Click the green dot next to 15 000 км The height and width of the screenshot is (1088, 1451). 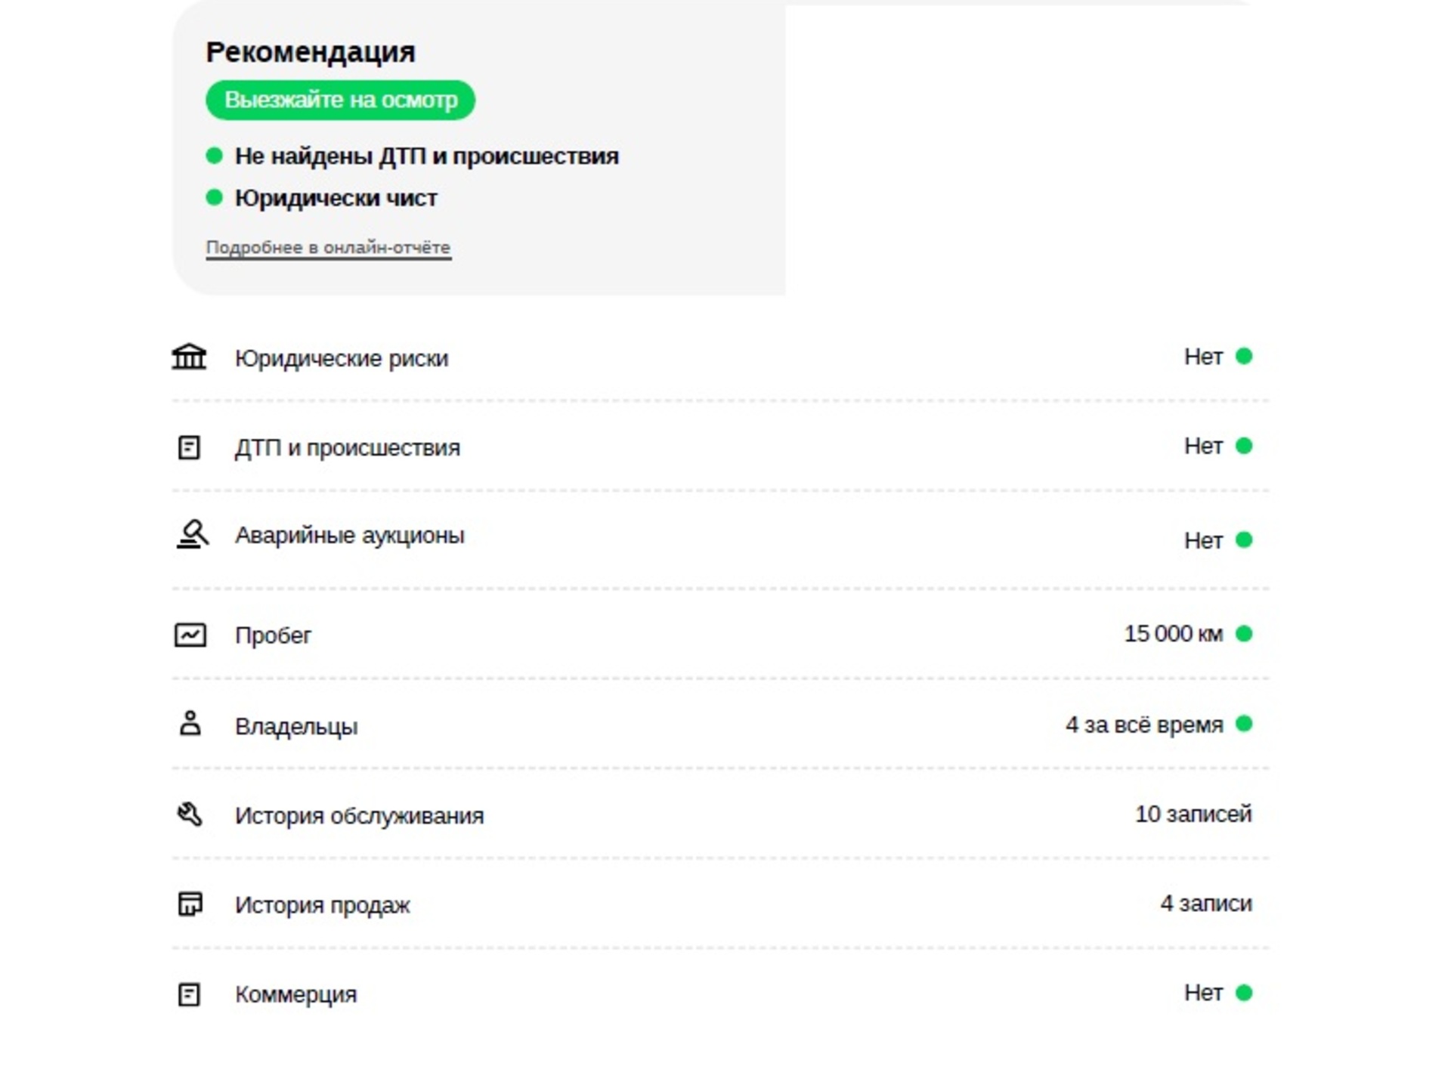1244,633
